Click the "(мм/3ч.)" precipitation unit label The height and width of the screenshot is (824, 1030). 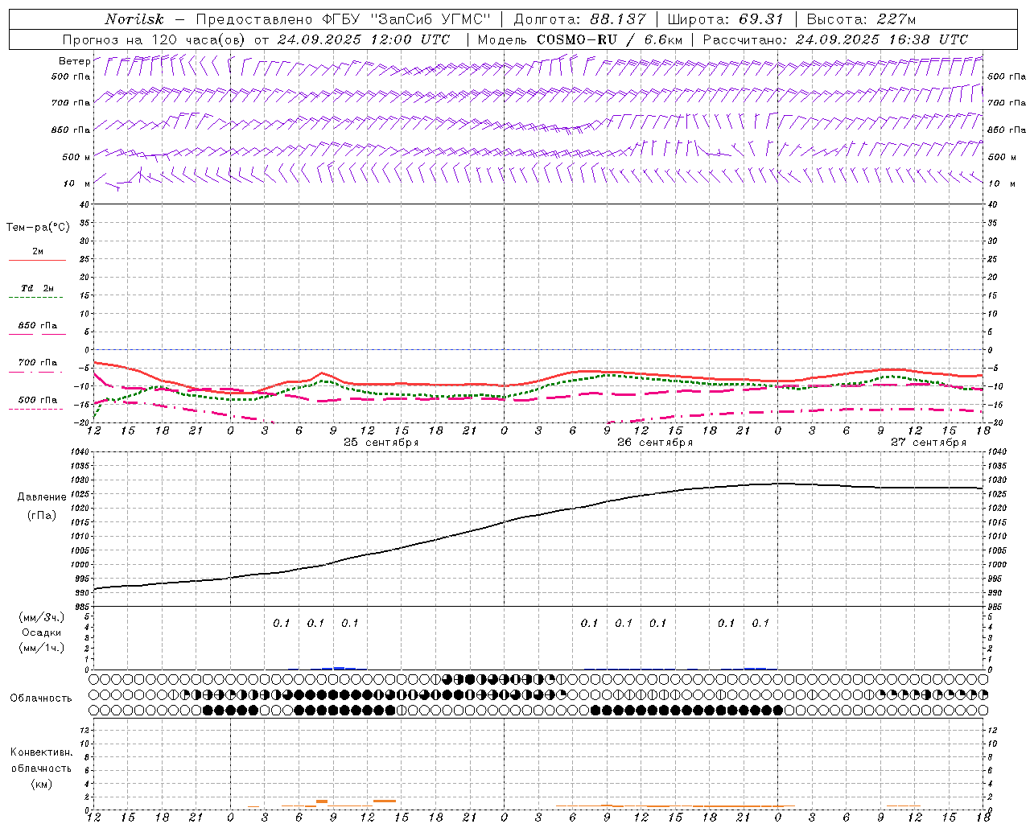(x=42, y=617)
